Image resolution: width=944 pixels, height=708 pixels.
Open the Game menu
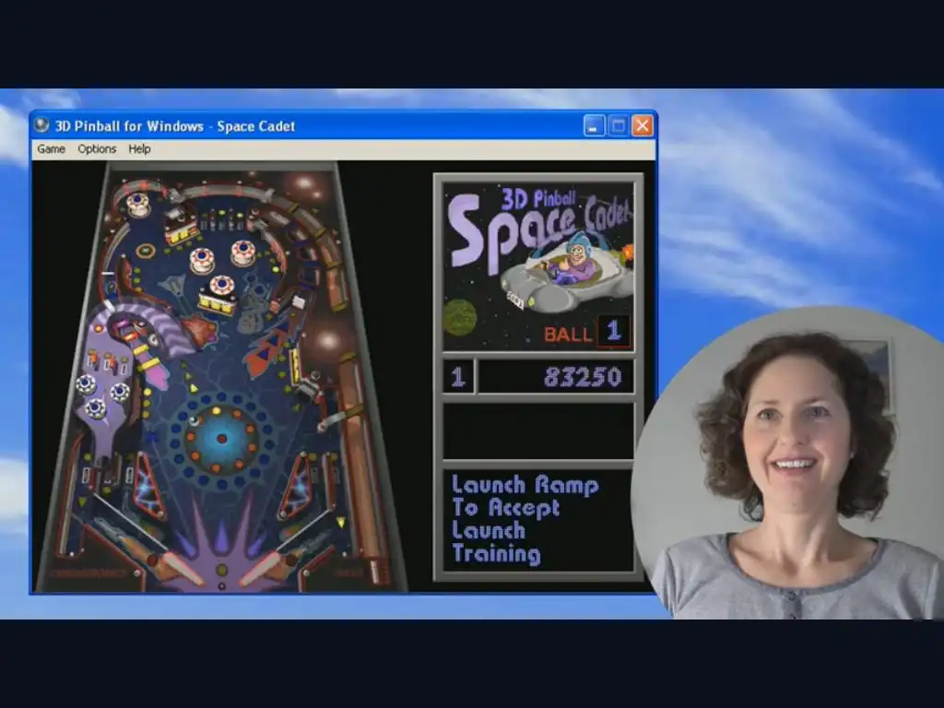click(x=52, y=148)
